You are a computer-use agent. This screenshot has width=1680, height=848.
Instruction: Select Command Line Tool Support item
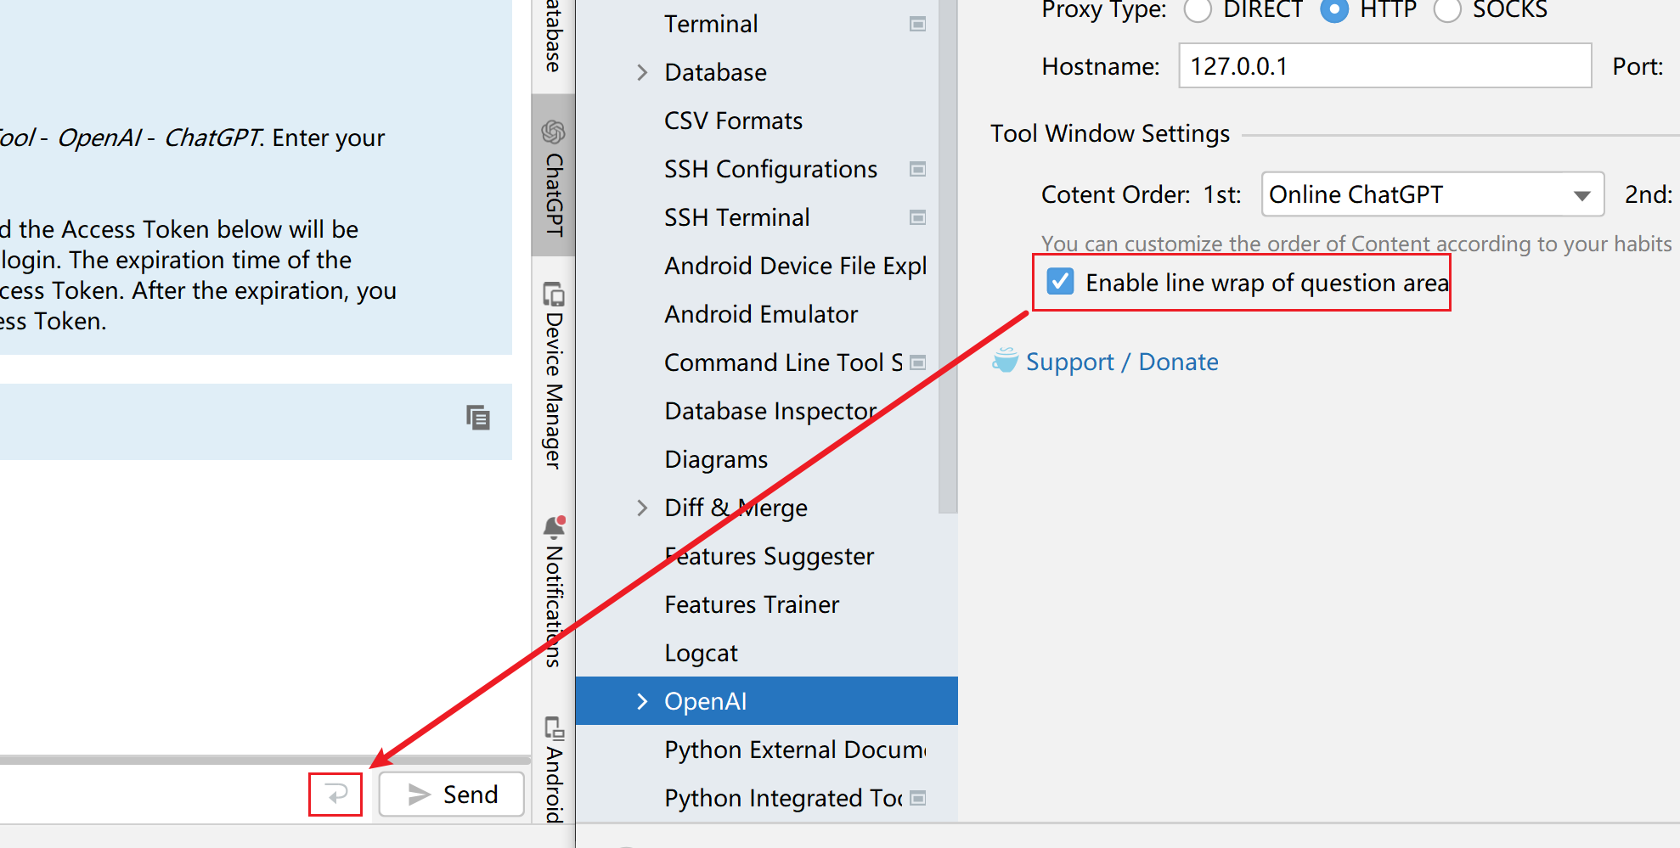pyautogui.click(x=783, y=362)
